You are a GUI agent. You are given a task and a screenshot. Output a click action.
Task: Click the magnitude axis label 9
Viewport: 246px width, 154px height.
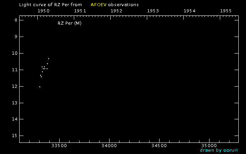click(16, 37)
